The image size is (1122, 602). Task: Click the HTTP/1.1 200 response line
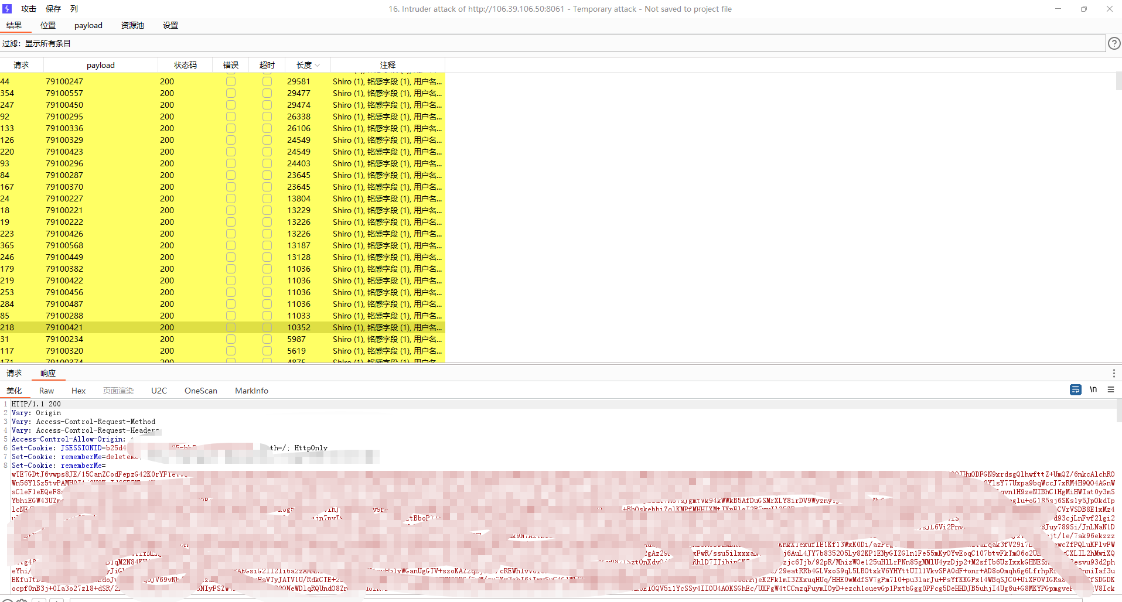36,404
